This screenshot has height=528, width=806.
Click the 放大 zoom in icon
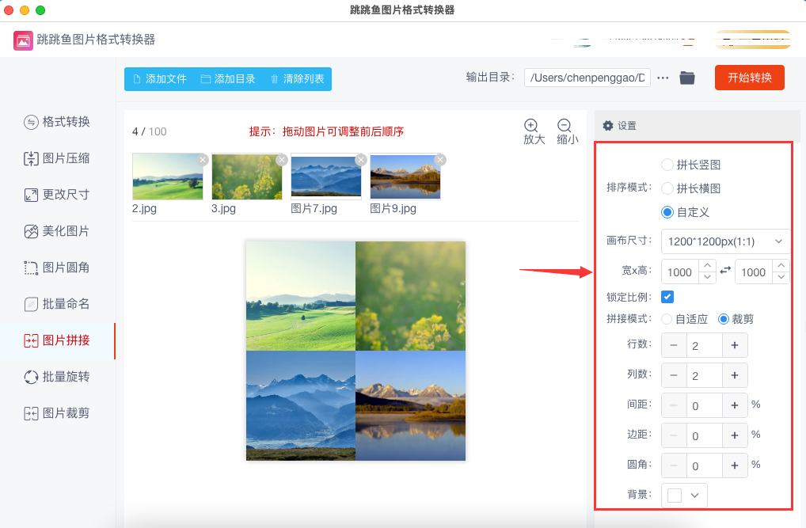(534, 131)
